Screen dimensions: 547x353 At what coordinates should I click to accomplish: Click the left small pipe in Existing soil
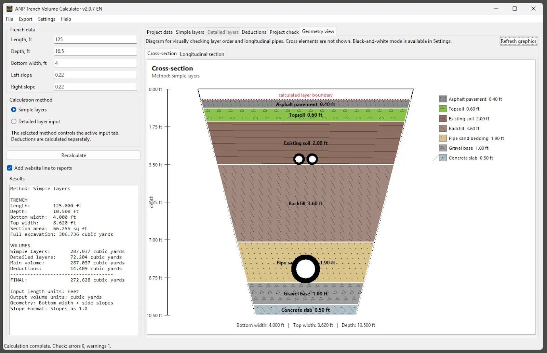[x=299, y=159]
